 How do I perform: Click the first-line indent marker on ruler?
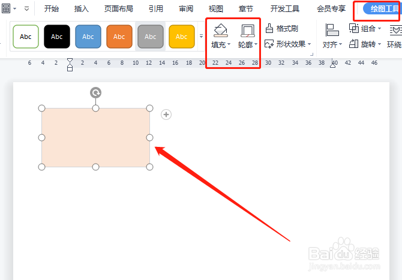[x=70, y=62]
